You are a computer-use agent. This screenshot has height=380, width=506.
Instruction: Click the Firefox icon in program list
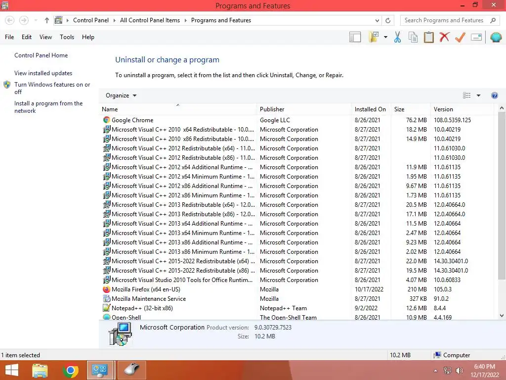[x=107, y=289]
